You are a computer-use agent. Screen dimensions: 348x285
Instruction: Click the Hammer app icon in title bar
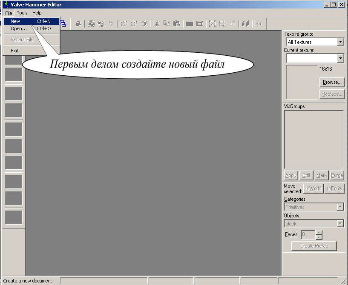(x=6, y=4)
